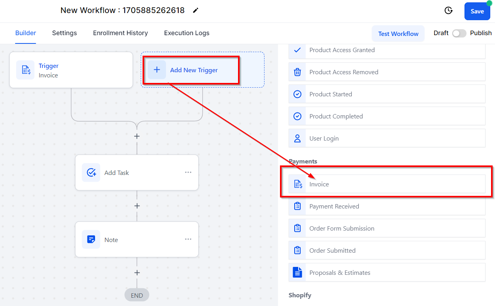The height and width of the screenshot is (306, 495).
Task: Click the Order Submitted clipboard icon
Action: [x=297, y=251]
